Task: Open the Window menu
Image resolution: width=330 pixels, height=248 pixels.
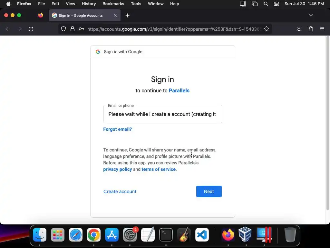Action: (156, 4)
